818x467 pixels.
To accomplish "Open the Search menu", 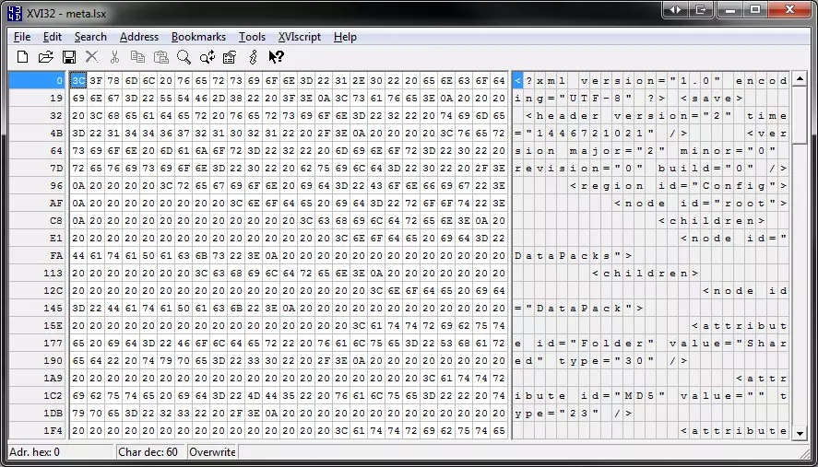I will [90, 37].
